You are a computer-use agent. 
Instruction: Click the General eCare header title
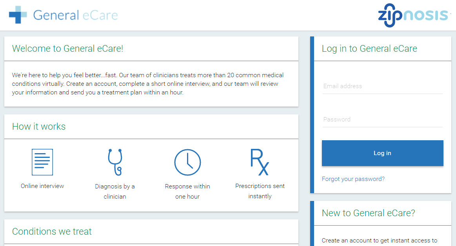(x=75, y=15)
